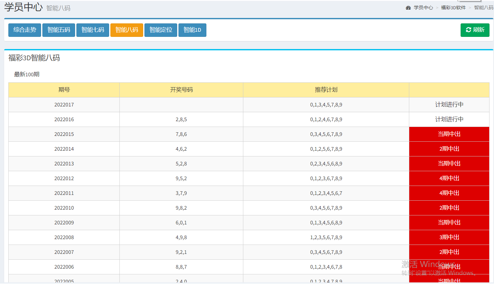The height and width of the screenshot is (284, 494).
Task: Click red 2期中出 result for 2022007
Action: pyautogui.click(x=449, y=252)
